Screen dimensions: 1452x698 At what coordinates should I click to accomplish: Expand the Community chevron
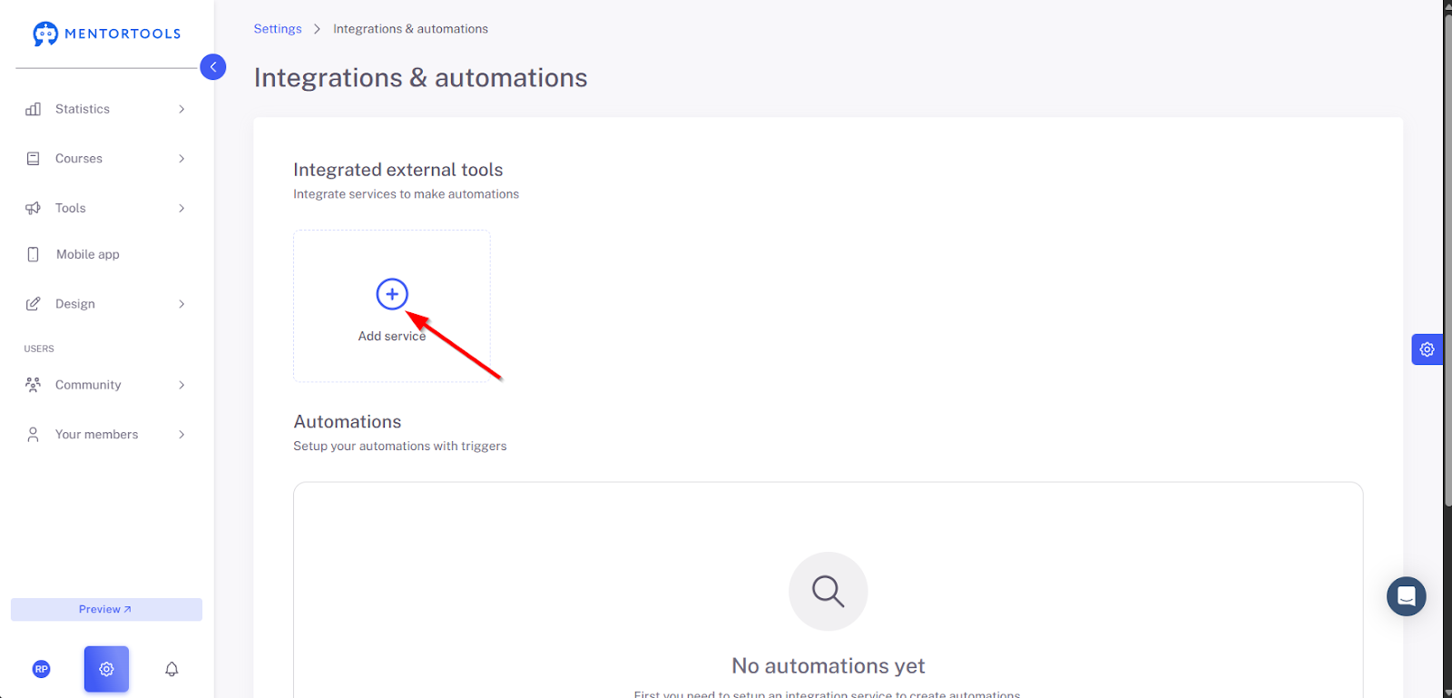pos(181,385)
